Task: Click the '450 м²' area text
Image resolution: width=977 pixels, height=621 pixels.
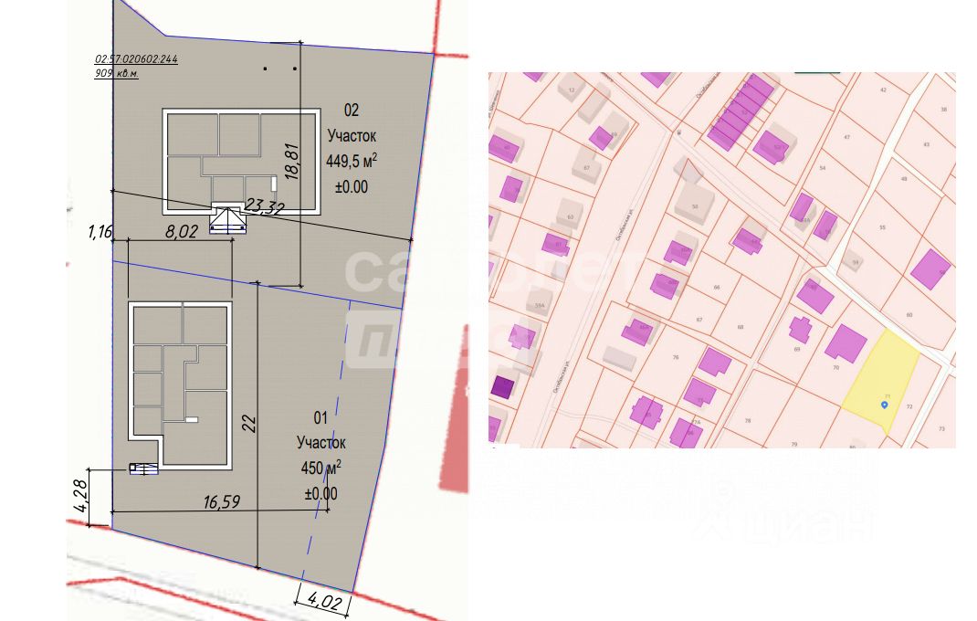Action: pyautogui.click(x=320, y=468)
